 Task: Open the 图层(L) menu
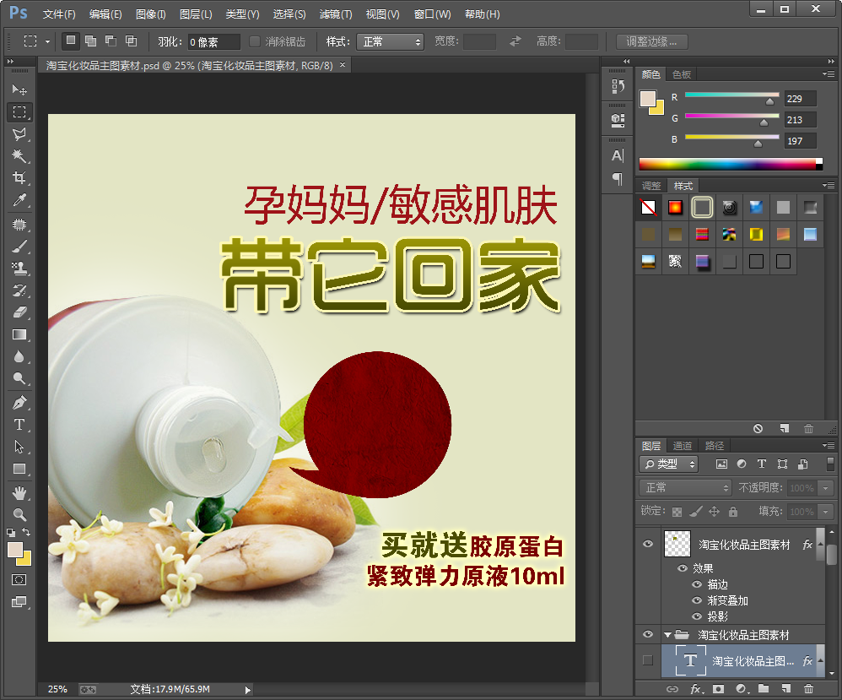click(196, 14)
